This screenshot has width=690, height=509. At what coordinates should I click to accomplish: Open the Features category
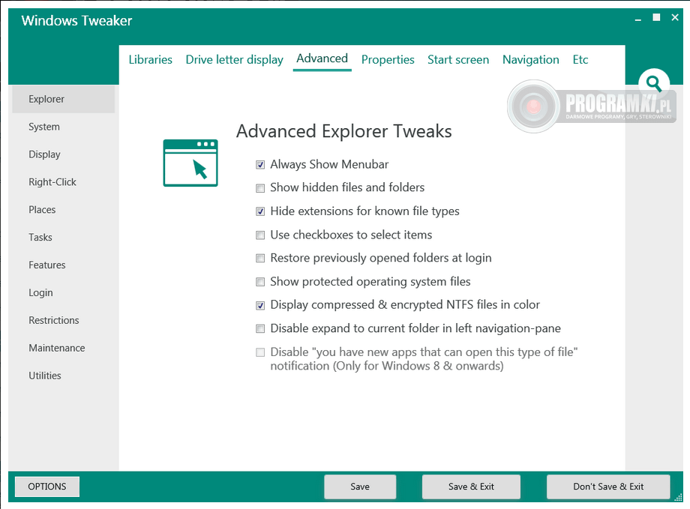(x=63, y=265)
